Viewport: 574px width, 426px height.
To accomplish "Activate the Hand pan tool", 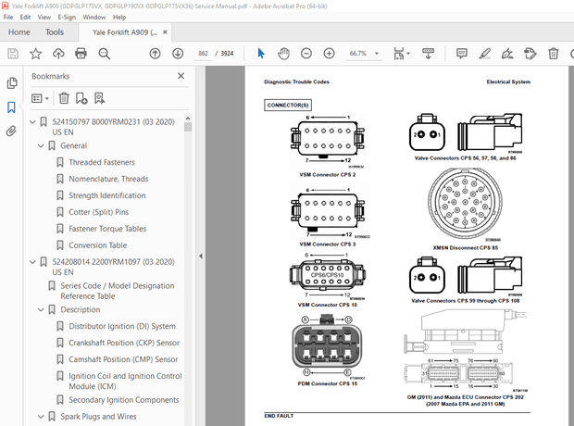I will [283, 54].
